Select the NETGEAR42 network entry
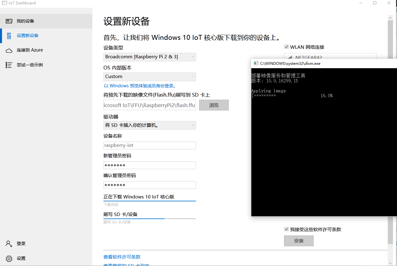 [x=330, y=56]
